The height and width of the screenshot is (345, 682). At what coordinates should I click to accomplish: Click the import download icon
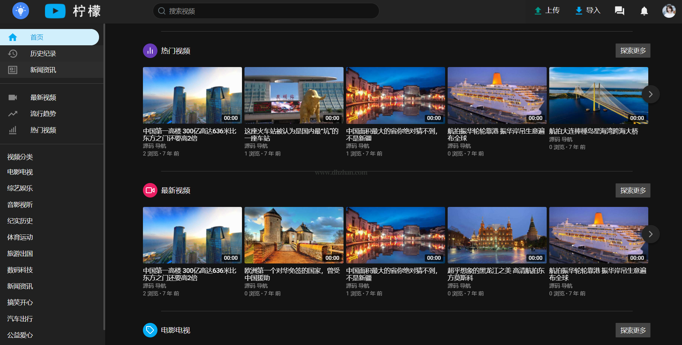579,11
